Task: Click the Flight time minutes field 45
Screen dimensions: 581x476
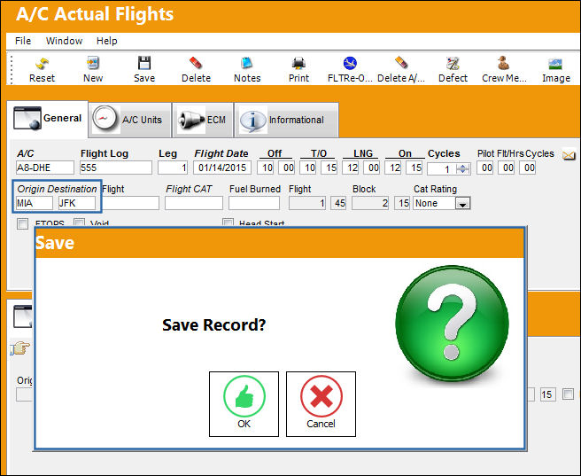Action: tap(338, 203)
